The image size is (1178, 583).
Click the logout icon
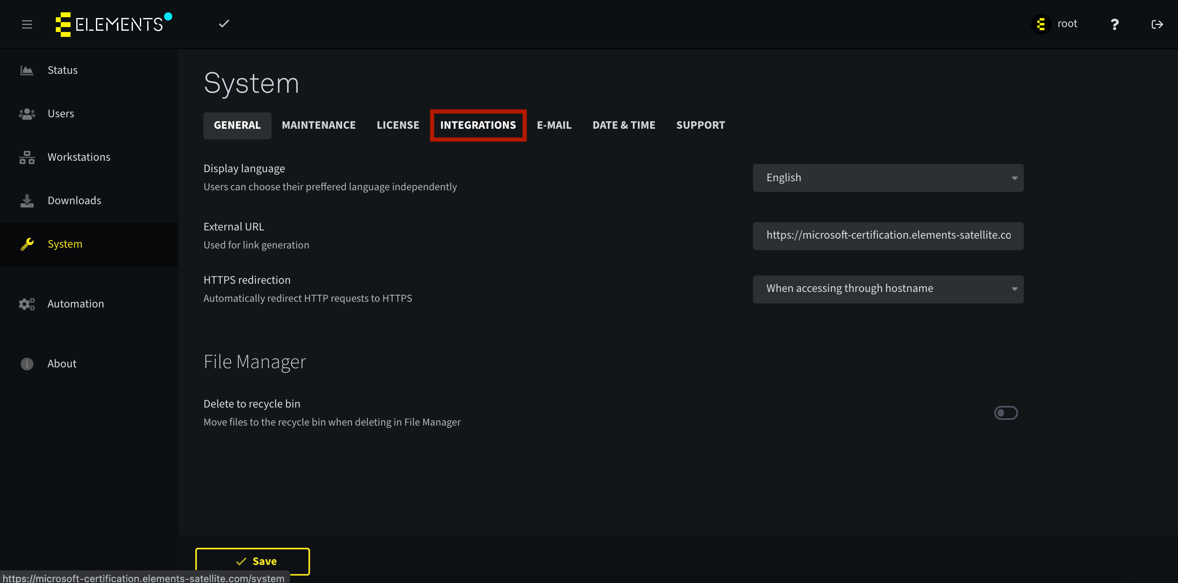pyautogui.click(x=1157, y=24)
